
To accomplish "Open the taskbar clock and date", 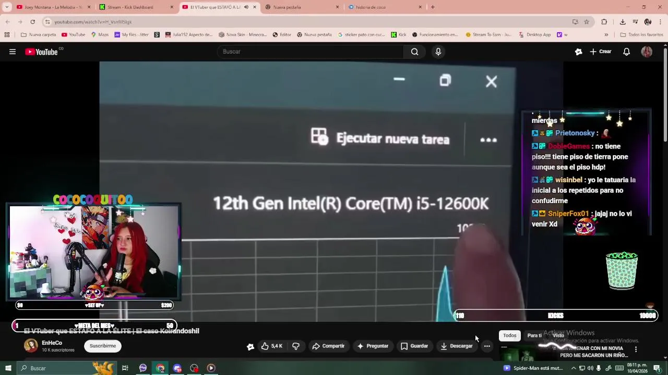I will (638, 368).
